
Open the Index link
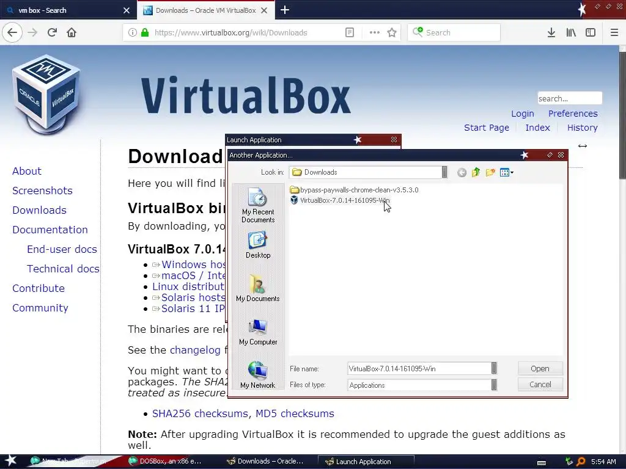tap(537, 128)
